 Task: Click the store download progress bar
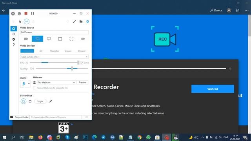[x=159, y=69]
